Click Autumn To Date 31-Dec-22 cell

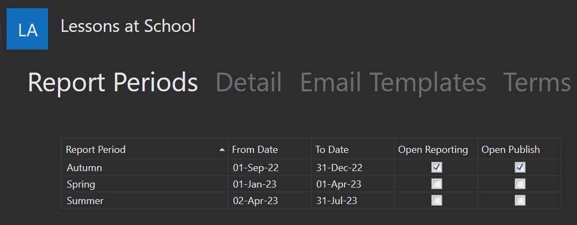(x=353, y=167)
